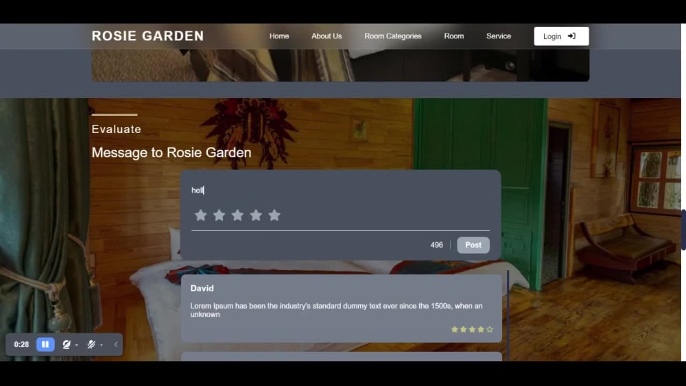Open the Service nav item

[498, 36]
